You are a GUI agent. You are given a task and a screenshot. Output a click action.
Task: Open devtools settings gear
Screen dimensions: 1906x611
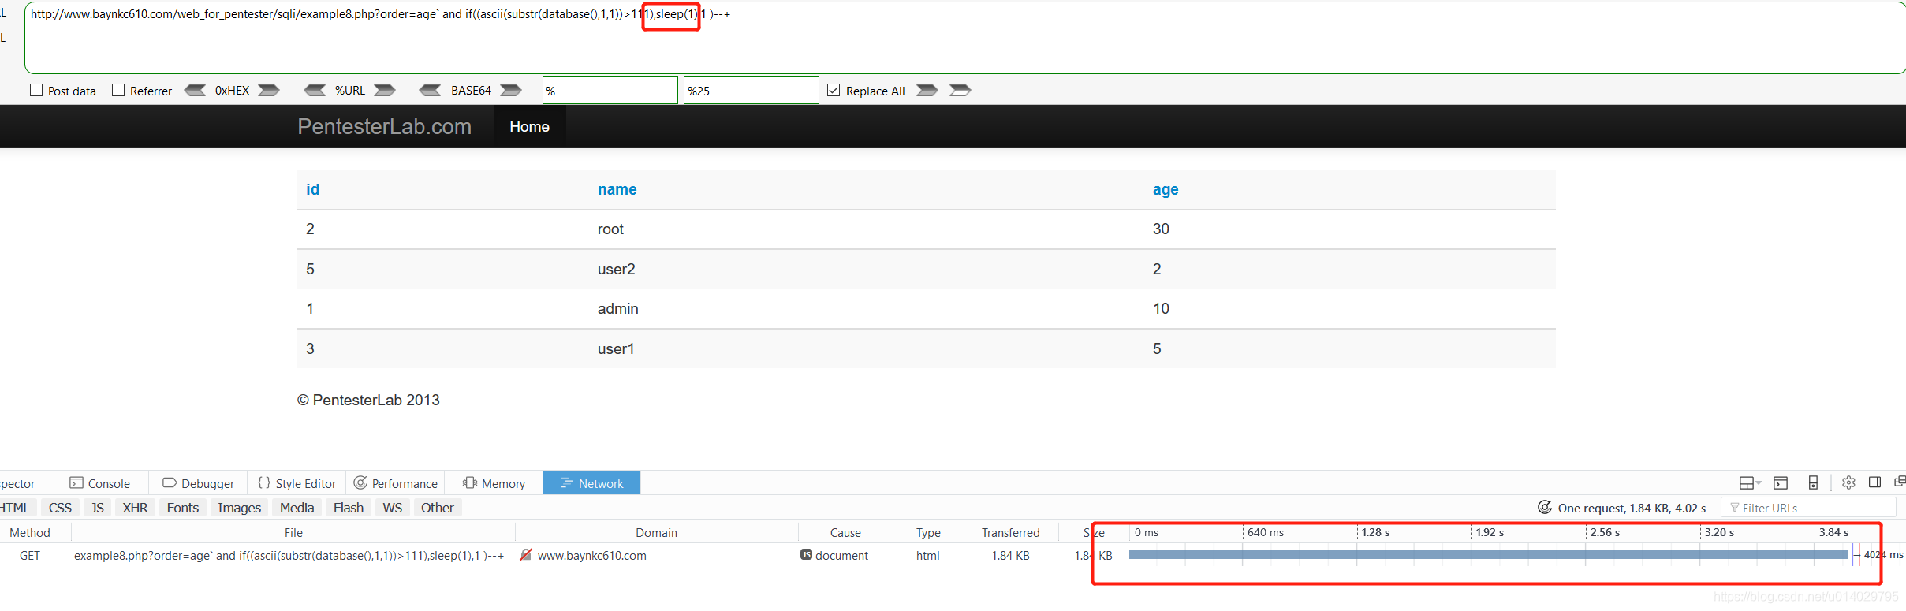tap(1848, 482)
